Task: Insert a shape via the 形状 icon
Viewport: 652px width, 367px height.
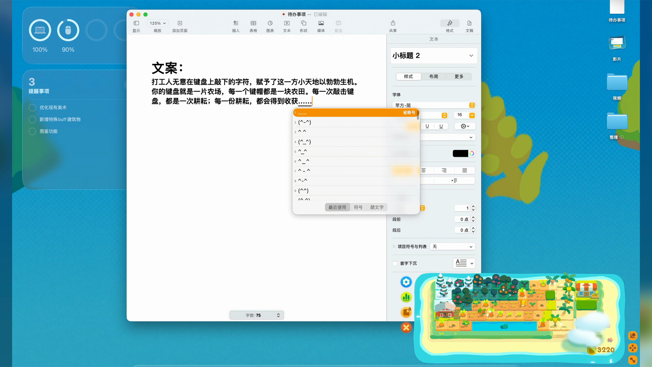Action: [303, 25]
